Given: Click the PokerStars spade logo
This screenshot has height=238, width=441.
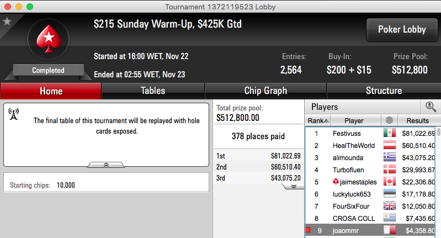Looking at the screenshot, I should tap(49, 39).
